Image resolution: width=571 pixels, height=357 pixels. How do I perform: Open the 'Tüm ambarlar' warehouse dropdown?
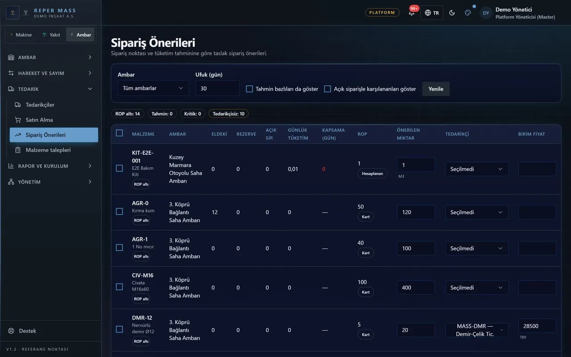(153, 88)
